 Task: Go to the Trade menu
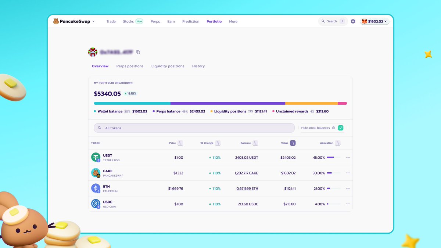point(111,21)
